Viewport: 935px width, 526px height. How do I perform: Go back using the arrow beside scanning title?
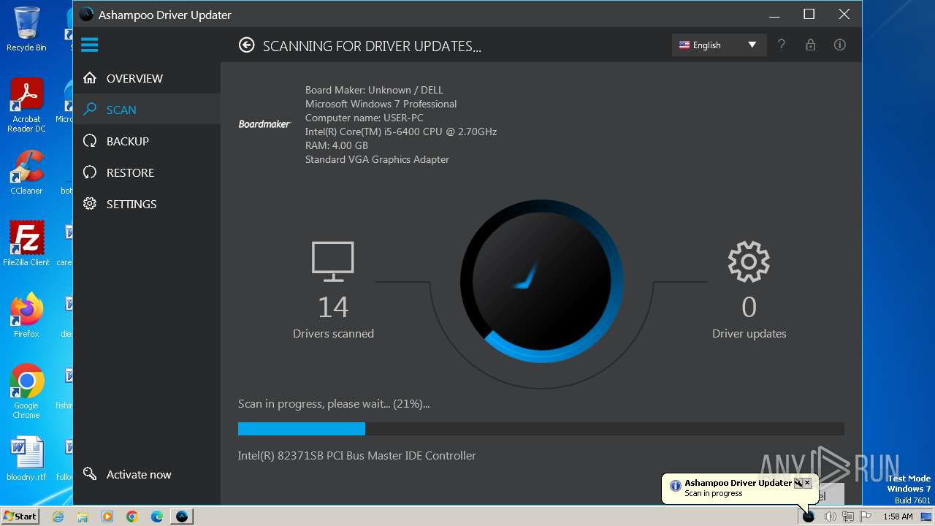(x=247, y=45)
